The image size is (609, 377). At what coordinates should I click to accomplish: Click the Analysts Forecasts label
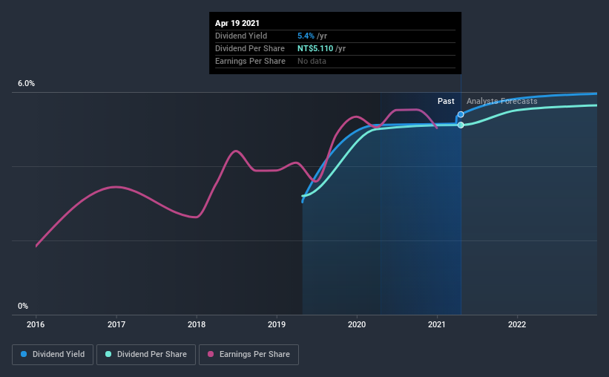point(501,101)
